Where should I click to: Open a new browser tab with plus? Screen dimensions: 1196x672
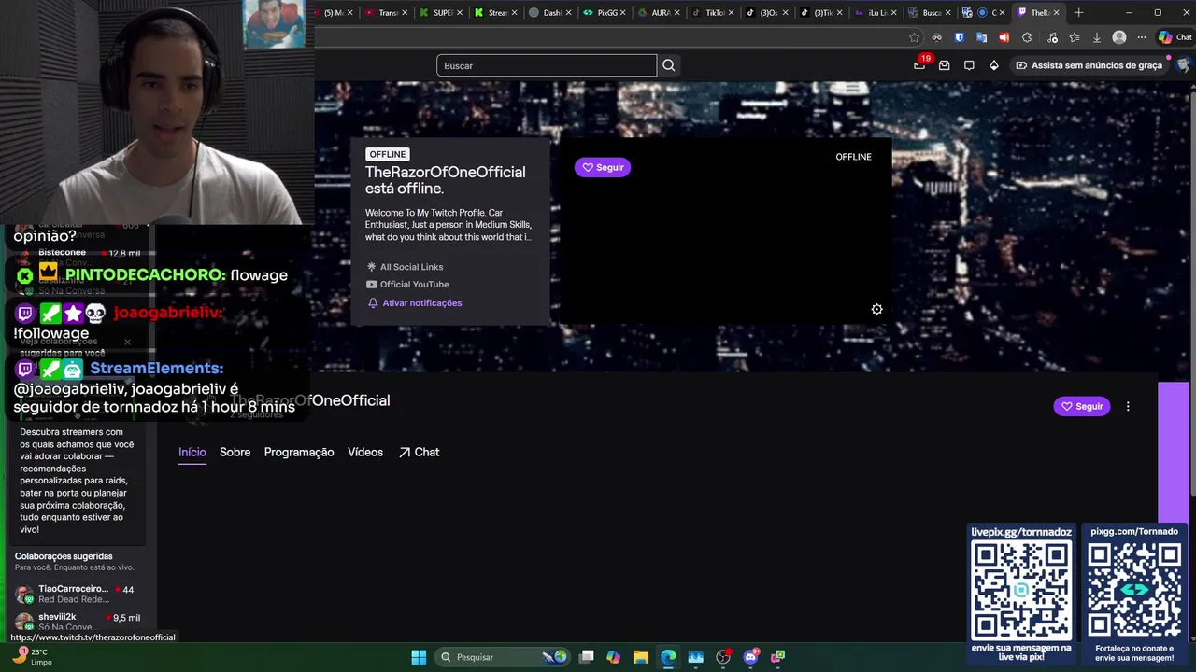coord(1078,13)
